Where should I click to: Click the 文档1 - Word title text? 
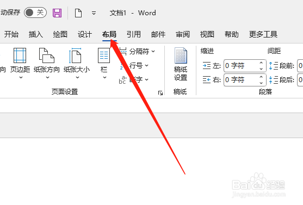tap(133, 13)
